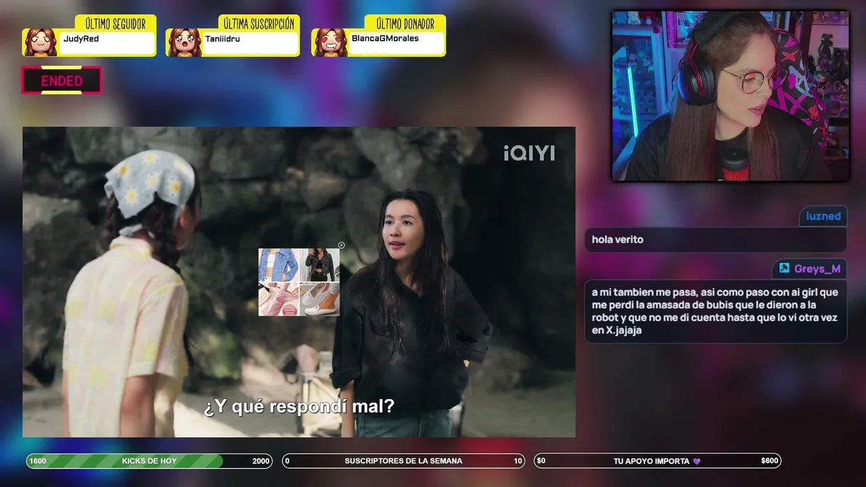This screenshot has height=487, width=866.
Task: Click the weekly subscribers goal value 10
Action: pyautogui.click(x=518, y=461)
